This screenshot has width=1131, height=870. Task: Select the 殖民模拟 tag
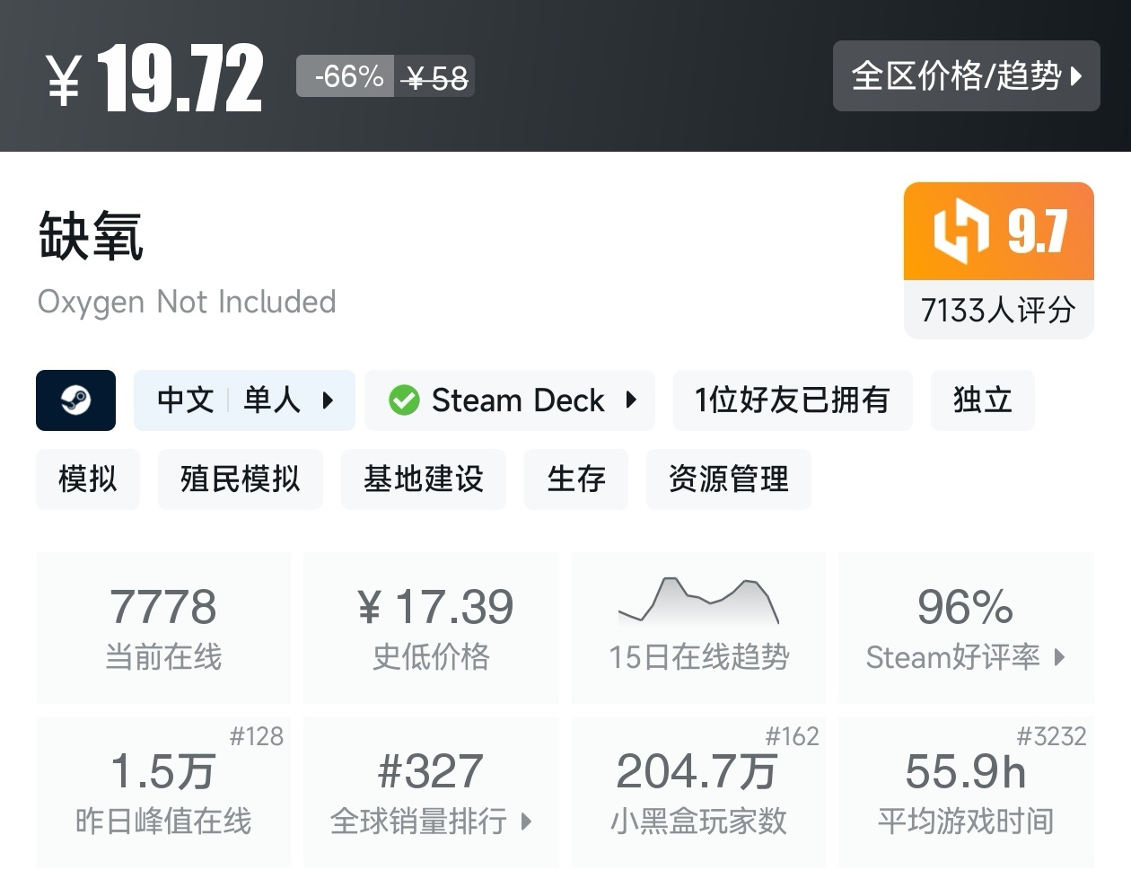240,479
